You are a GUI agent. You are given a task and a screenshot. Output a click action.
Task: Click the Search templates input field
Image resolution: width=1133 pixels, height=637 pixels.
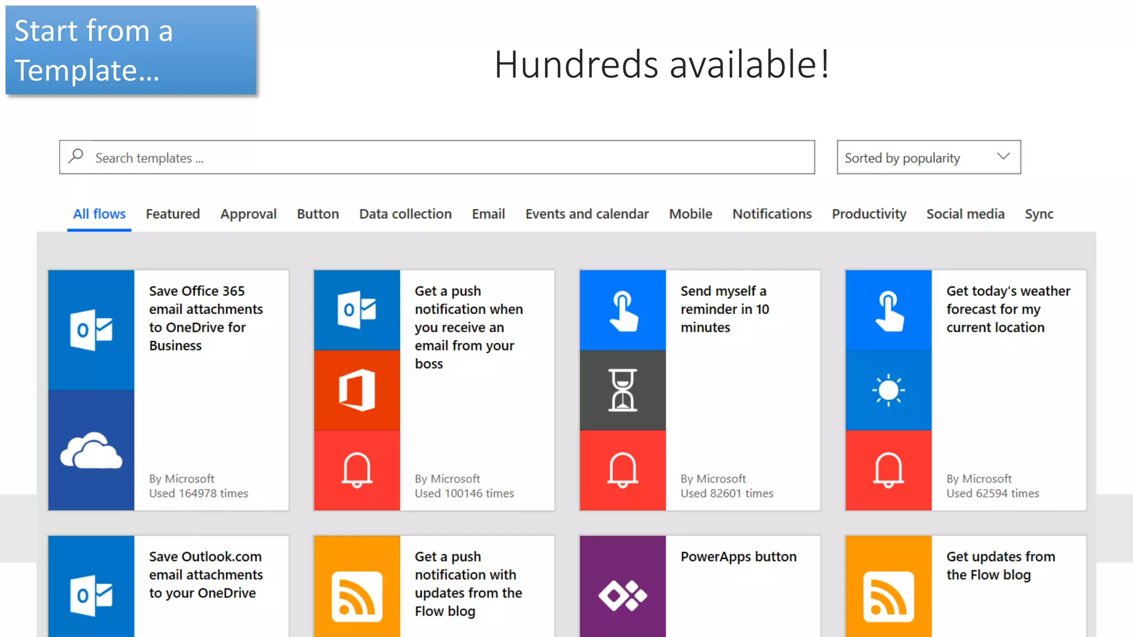[x=443, y=158]
